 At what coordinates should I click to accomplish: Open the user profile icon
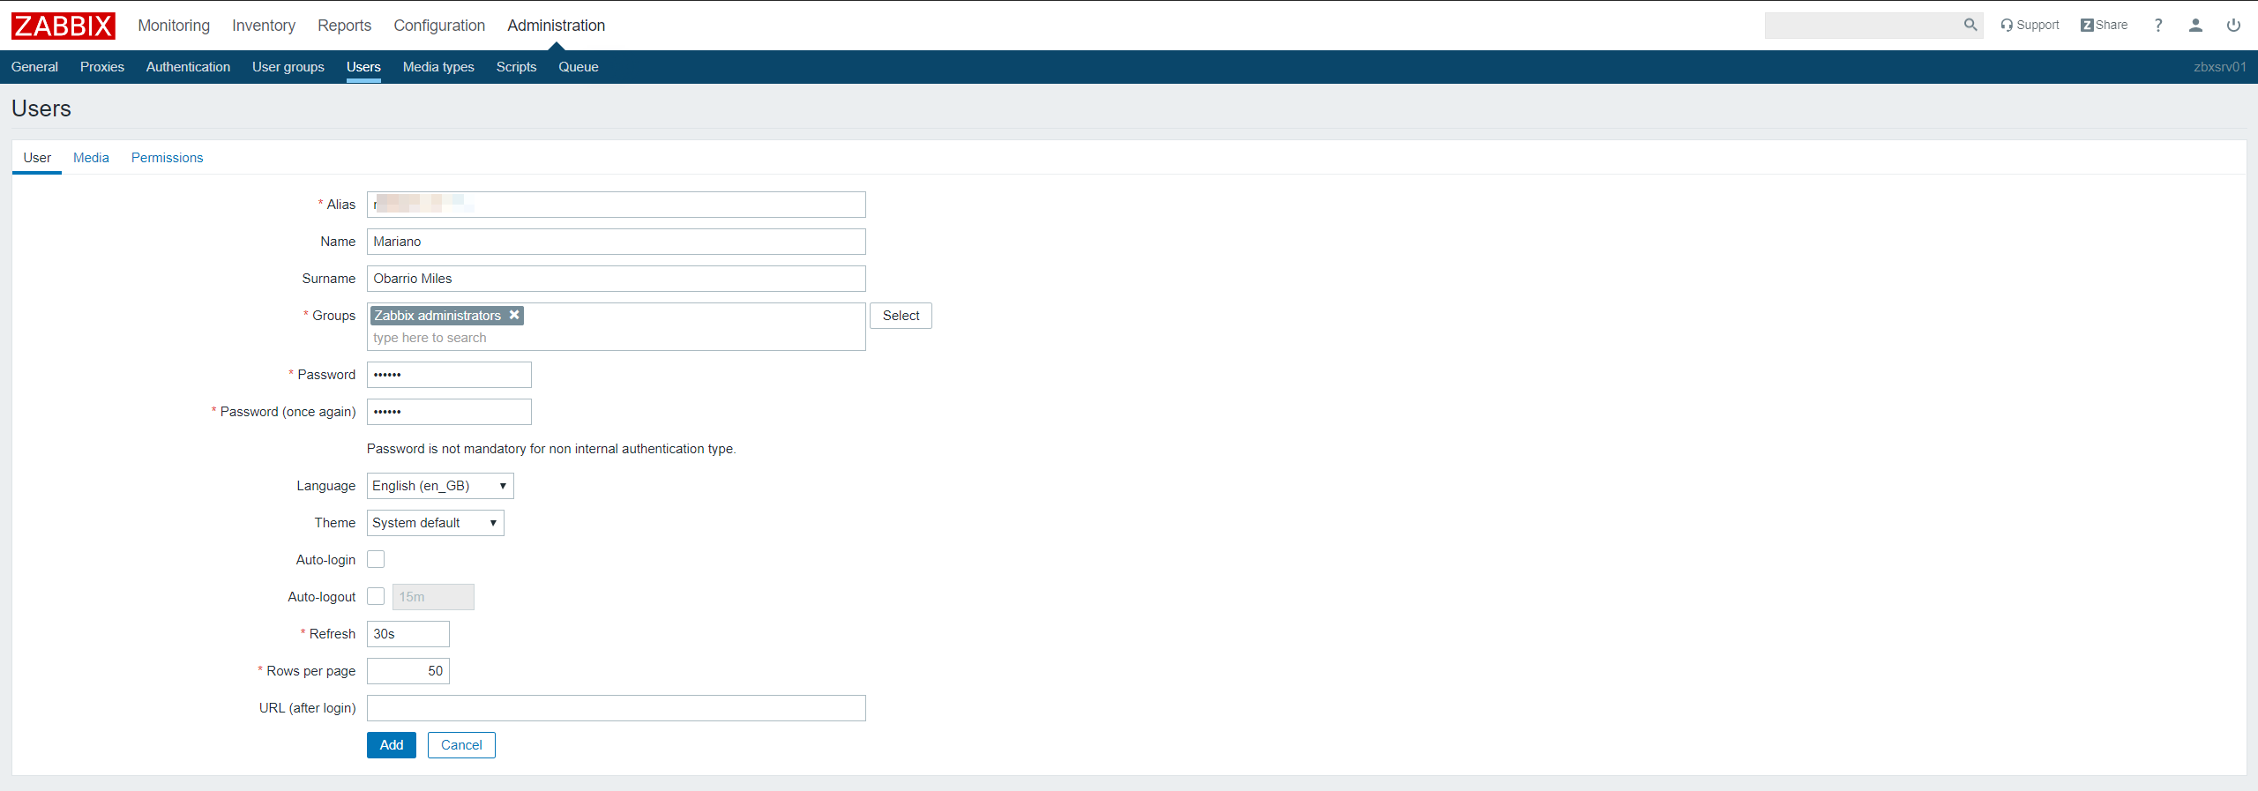tap(2195, 26)
